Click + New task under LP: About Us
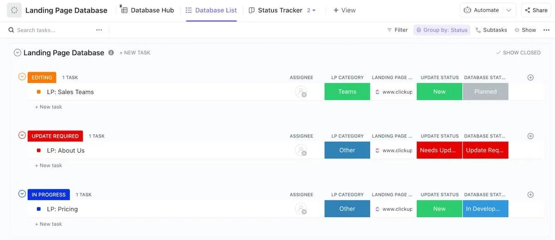Screen dimensions: 555x240 click(49, 166)
